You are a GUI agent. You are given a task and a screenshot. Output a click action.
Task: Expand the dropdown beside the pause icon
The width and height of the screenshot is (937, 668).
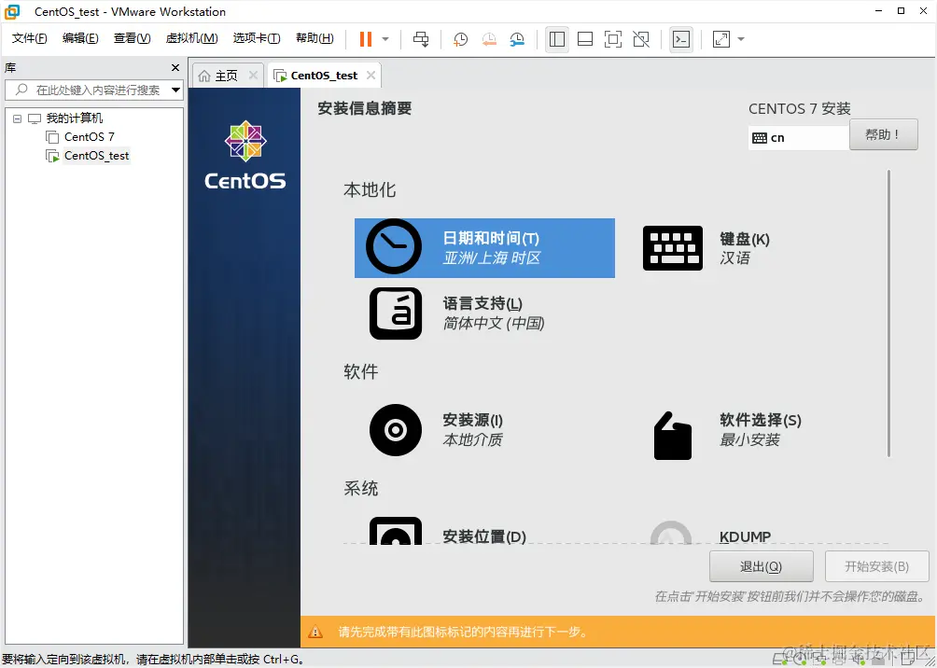click(385, 39)
